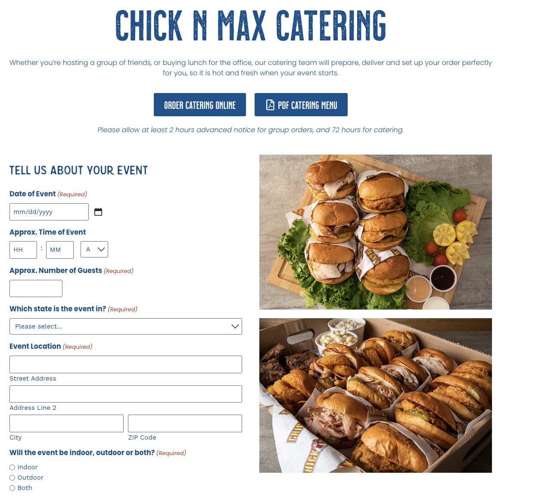Click the HH hours field
Viewport: 554px width, 496px height.
(x=23, y=250)
